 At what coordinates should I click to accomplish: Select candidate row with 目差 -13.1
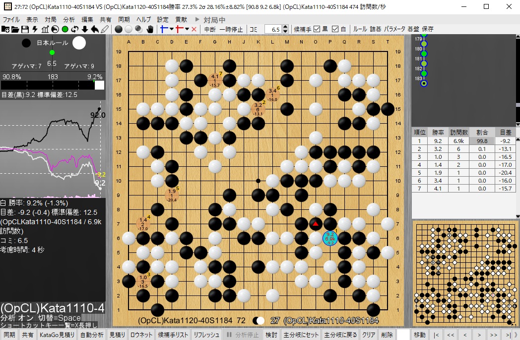click(463, 149)
